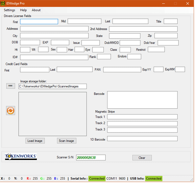This screenshot has width=195, height=183.
Task: Click the Scan Image button
Action: [66, 141]
